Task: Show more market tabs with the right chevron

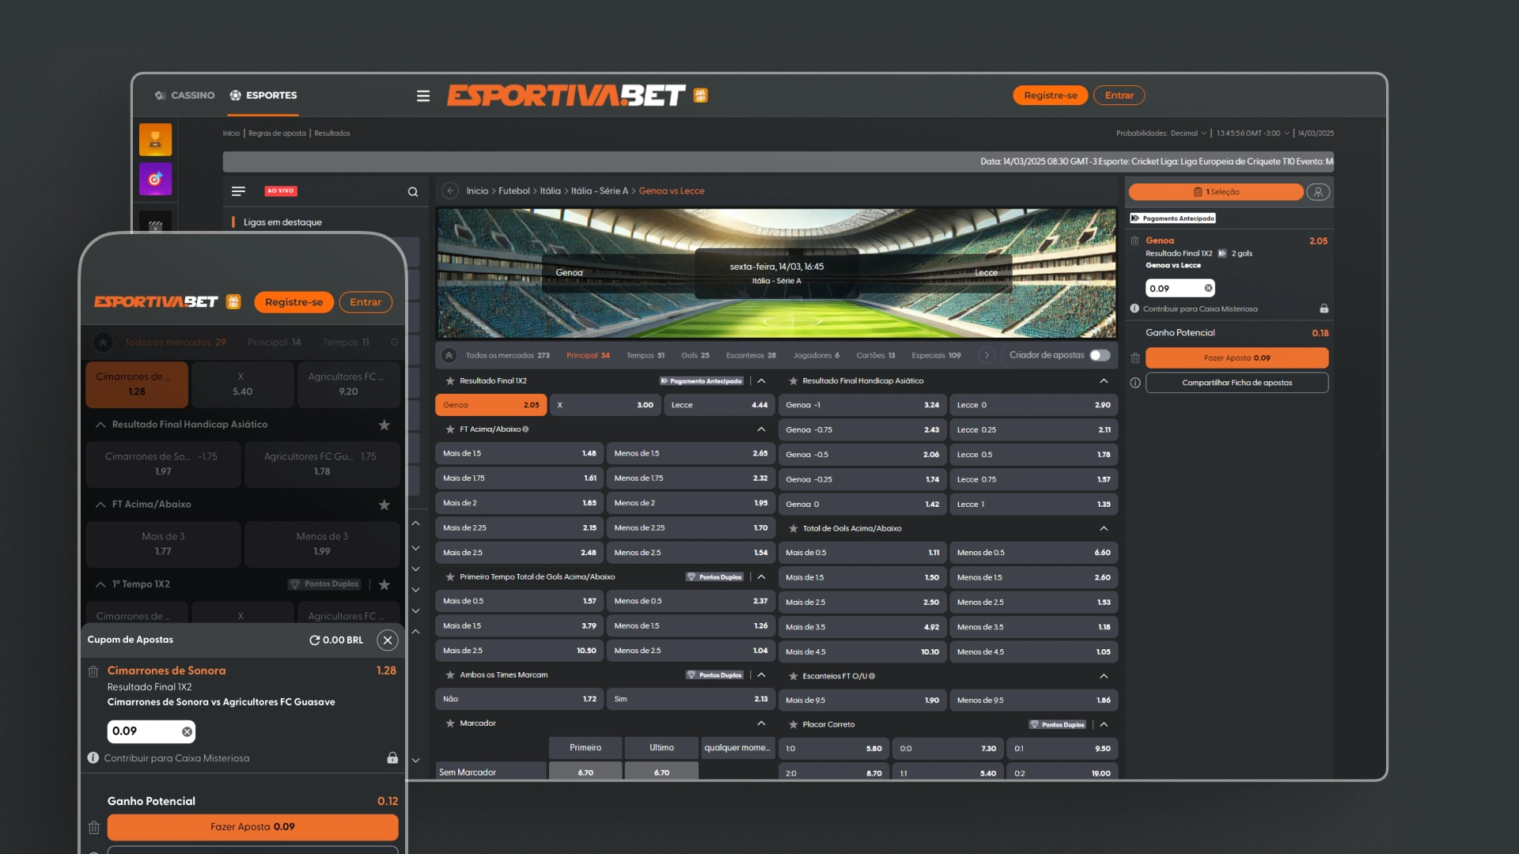Action: click(x=986, y=356)
